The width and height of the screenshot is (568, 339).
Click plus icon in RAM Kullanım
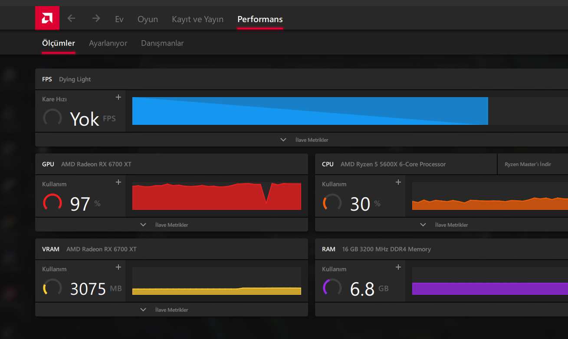click(398, 267)
